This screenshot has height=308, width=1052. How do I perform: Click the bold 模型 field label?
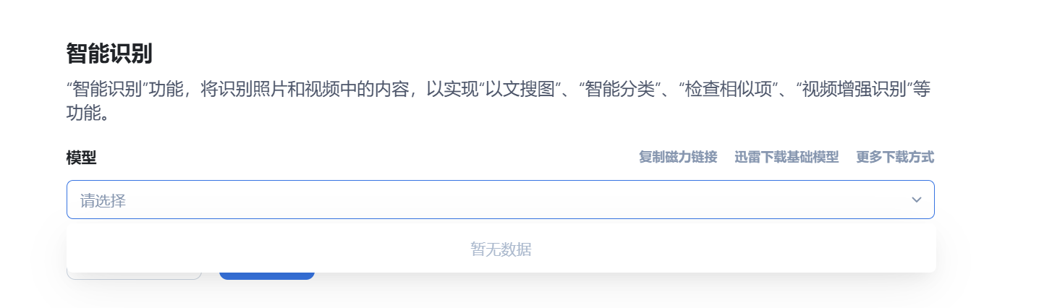click(81, 158)
